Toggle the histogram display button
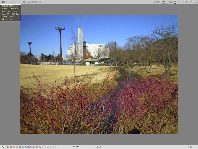The width and height of the screenshot is (198, 149). (x=164, y=2)
